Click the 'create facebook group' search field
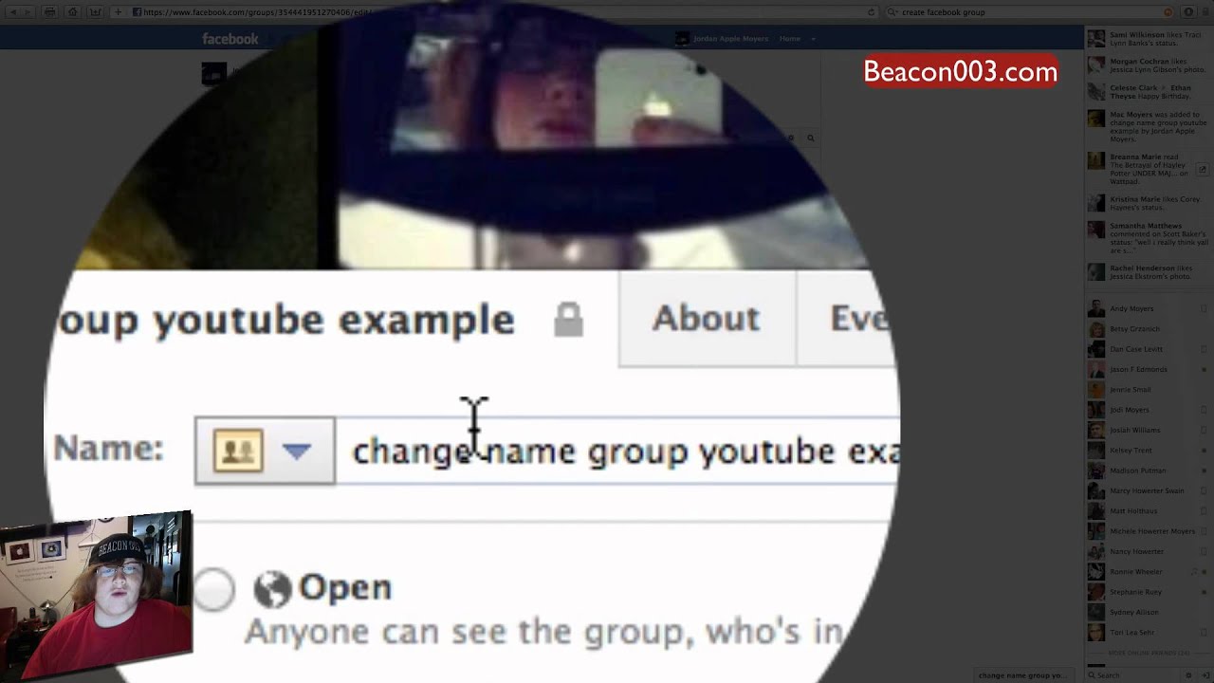 point(1029,12)
